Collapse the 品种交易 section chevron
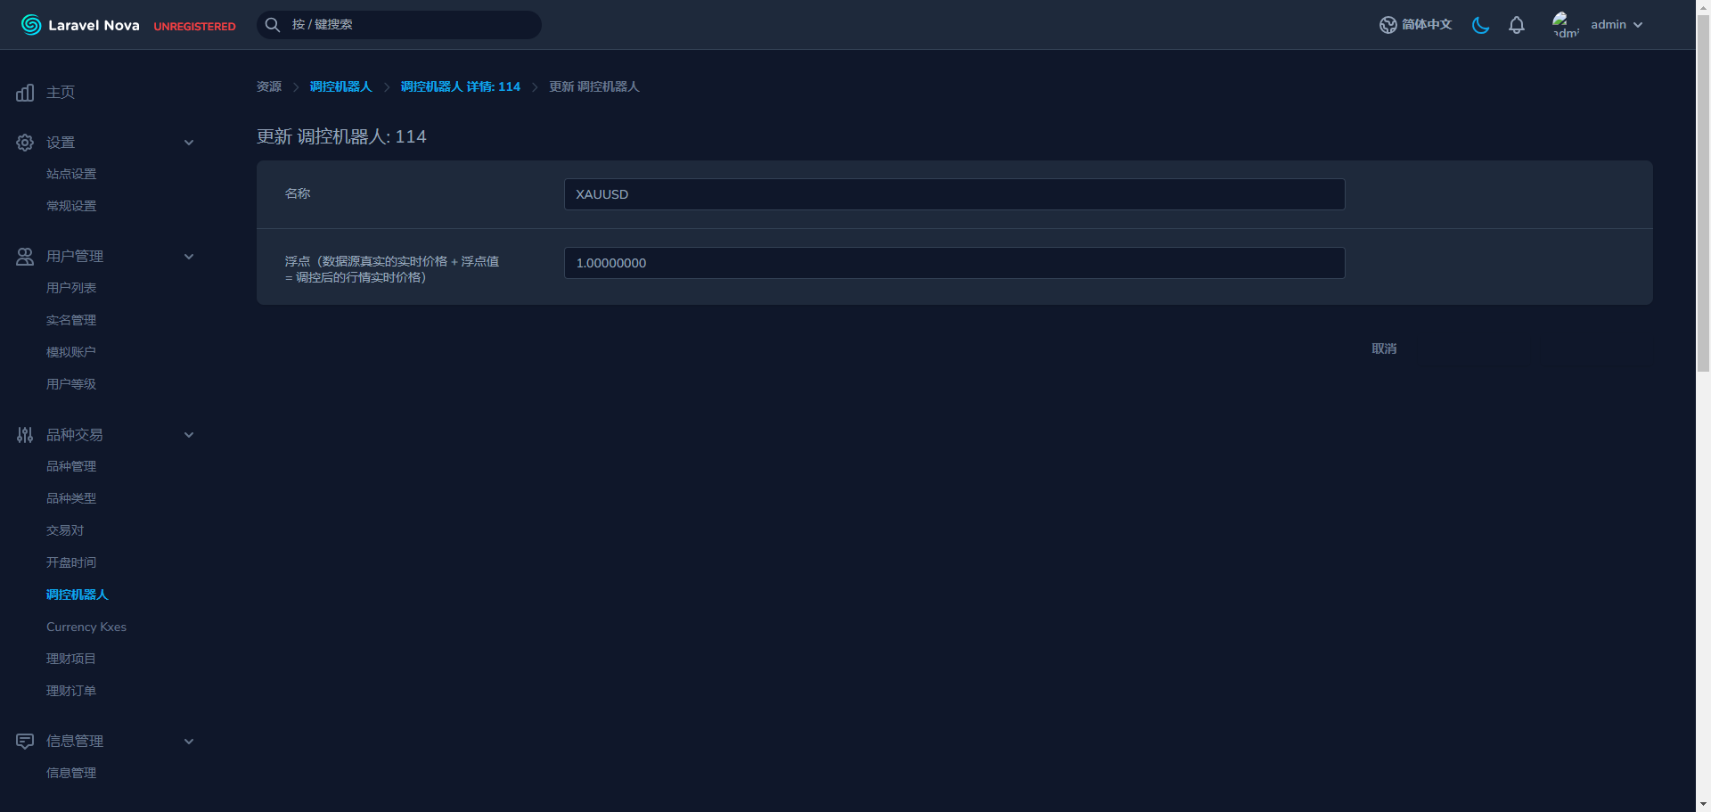This screenshot has height=812, width=1711. pyautogui.click(x=189, y=435)
